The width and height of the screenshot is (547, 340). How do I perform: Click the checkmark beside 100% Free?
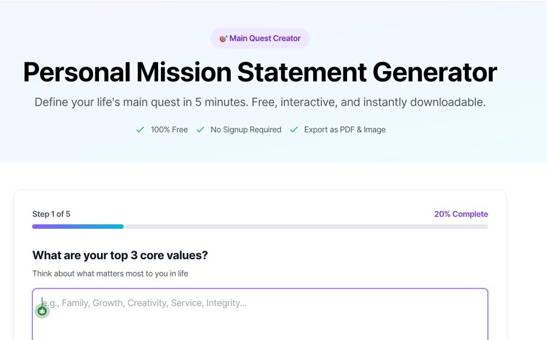pyautogui.click(x=140, y=129)
